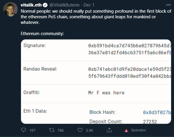Click the 786 retweets count
This screenshot has width=174, height=137.
[60, 130]
